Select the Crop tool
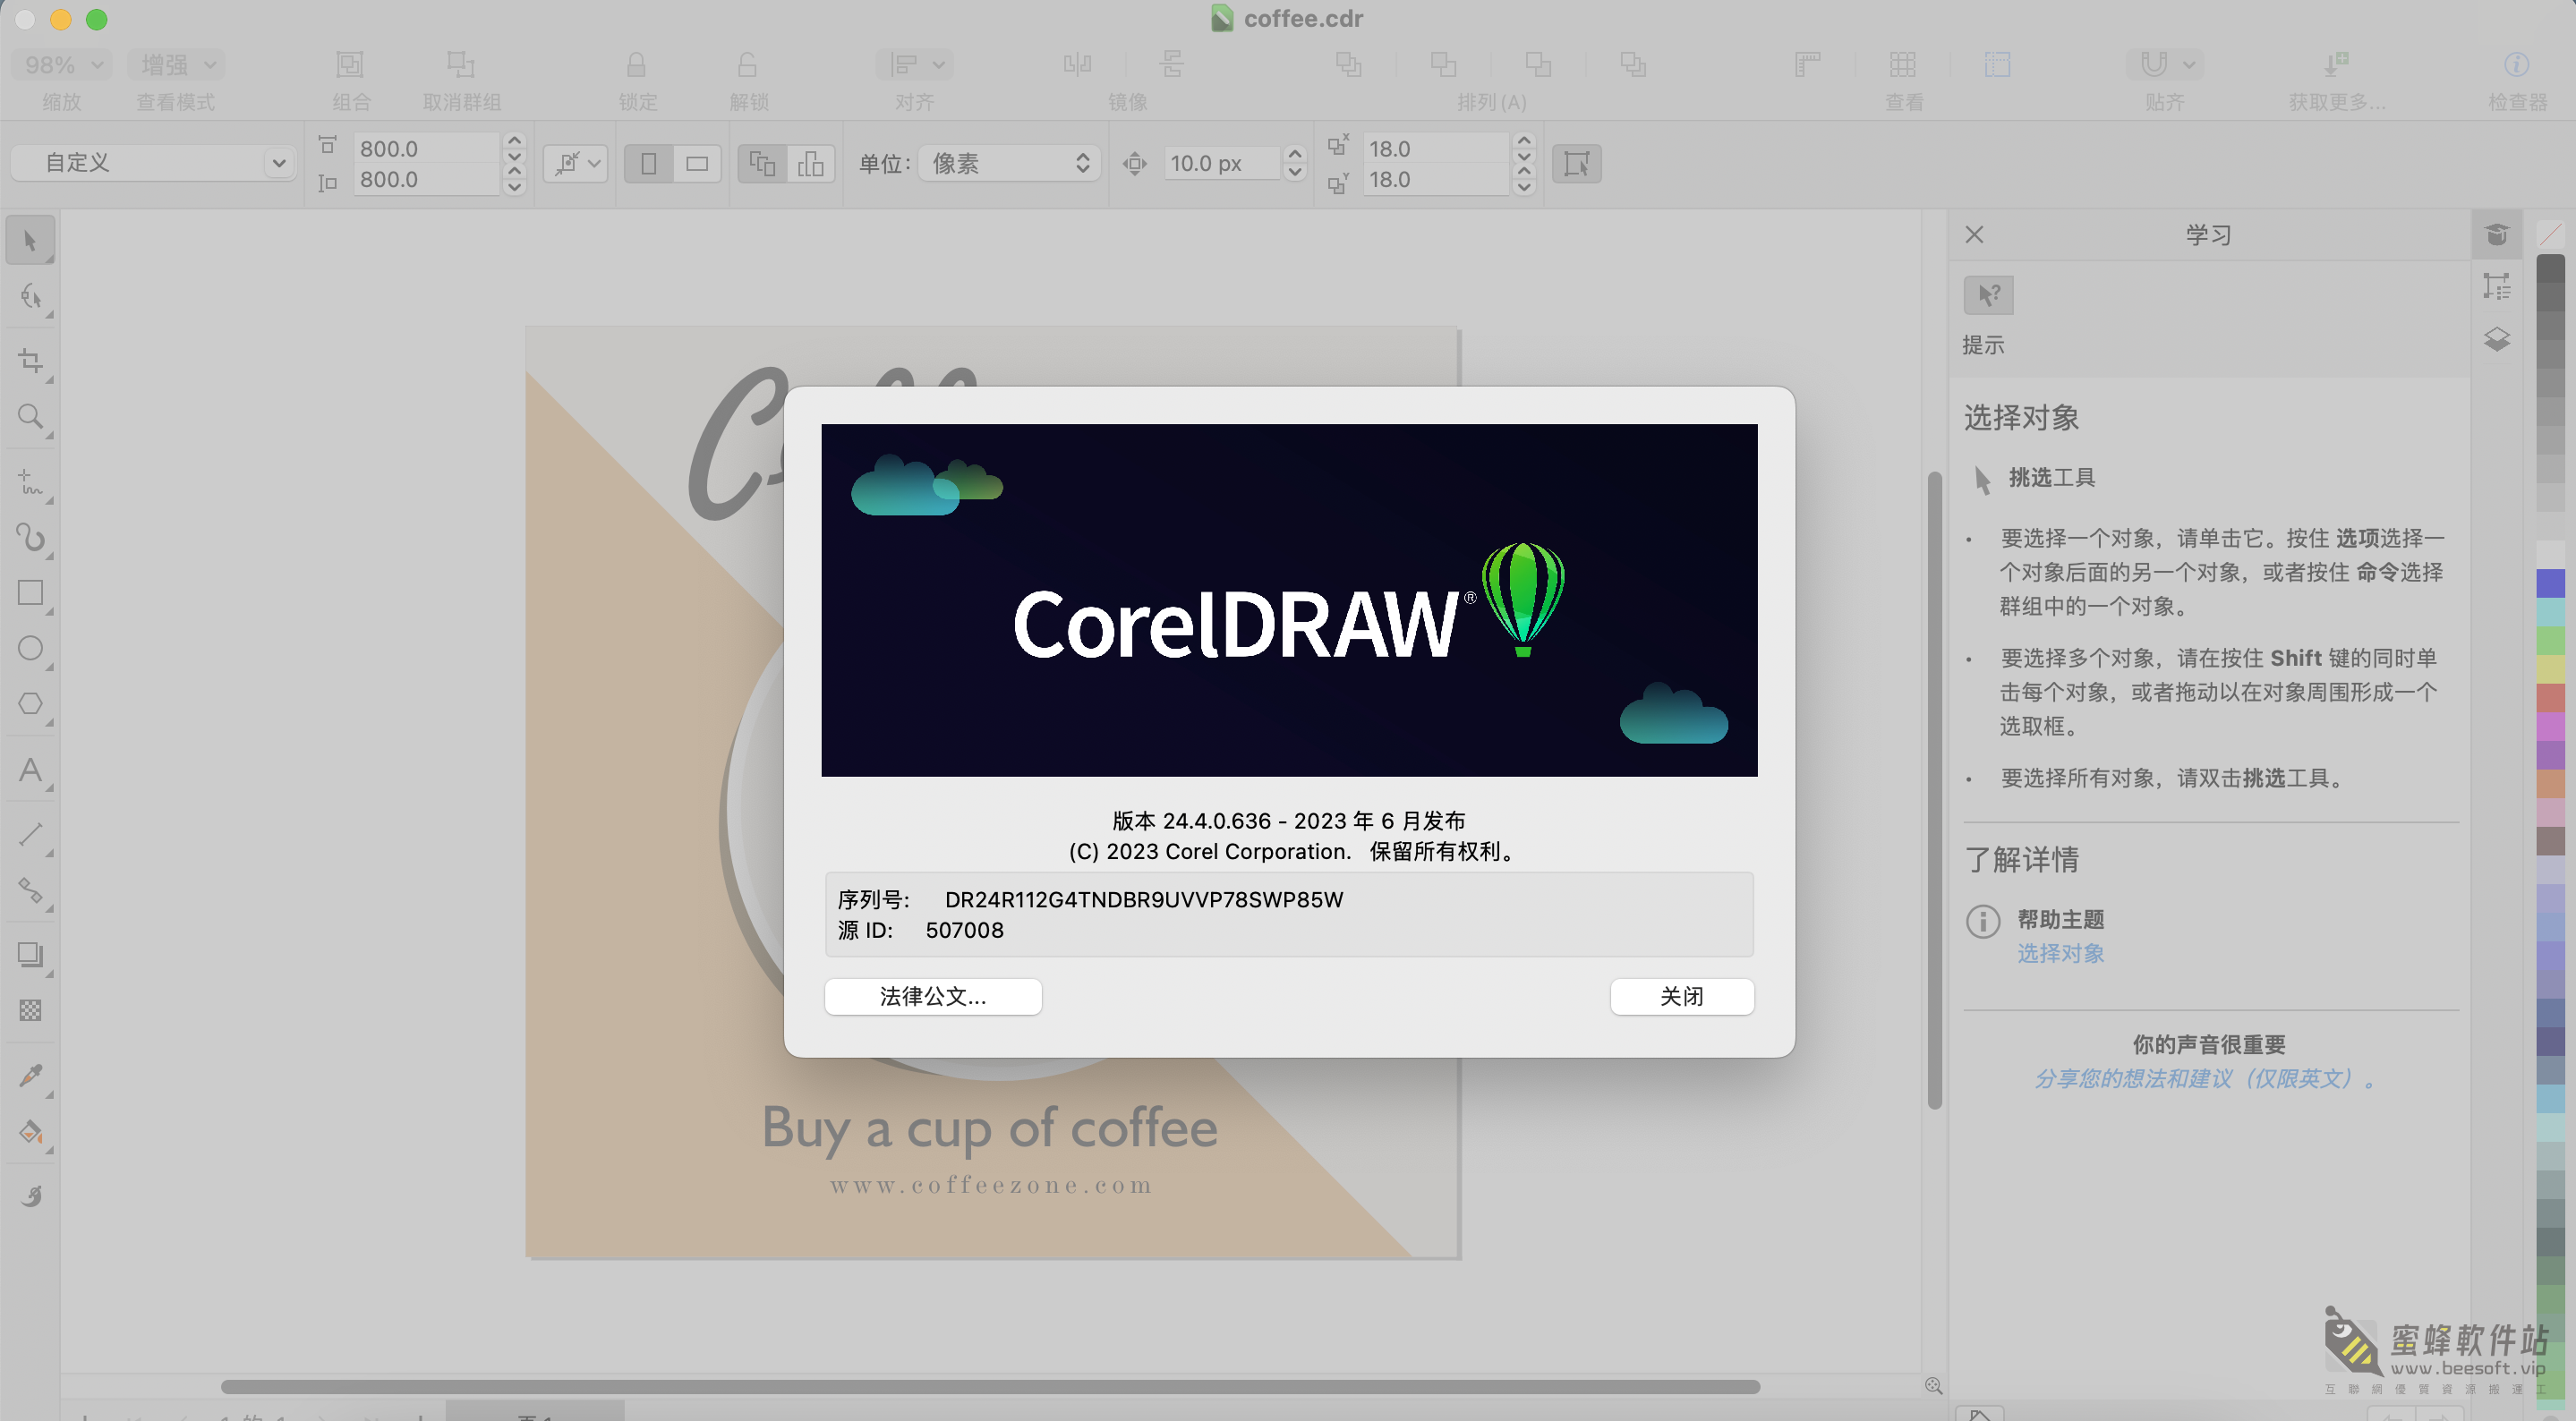 point(30,361)
